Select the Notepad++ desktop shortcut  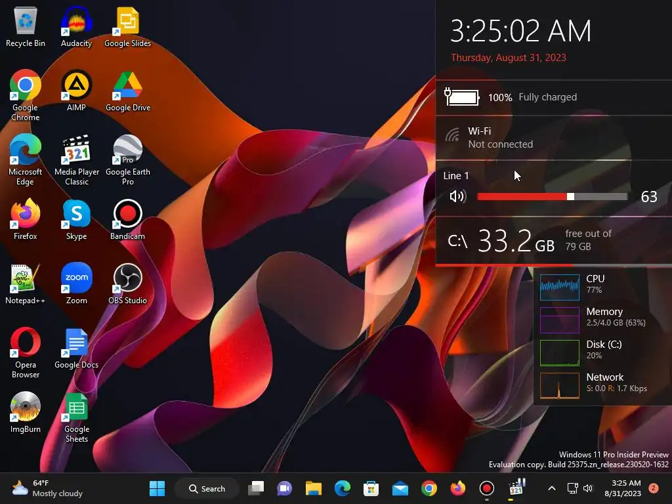[x=26, y=283]
